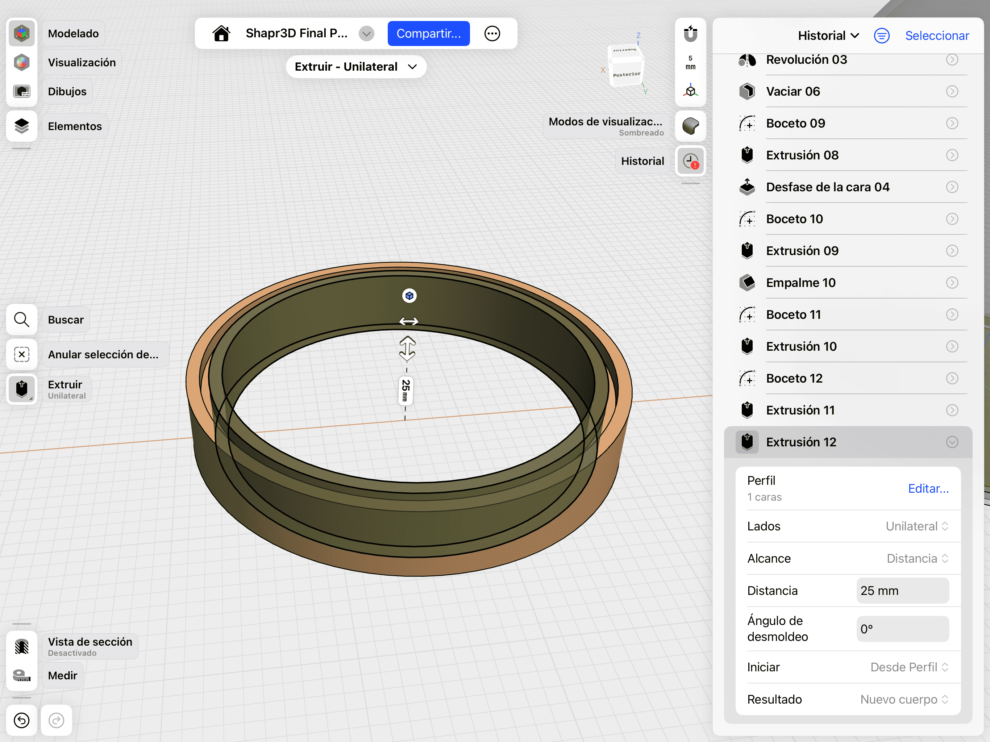
Task: Toggle the snapping magnet icon
Action: click(690, 34)
